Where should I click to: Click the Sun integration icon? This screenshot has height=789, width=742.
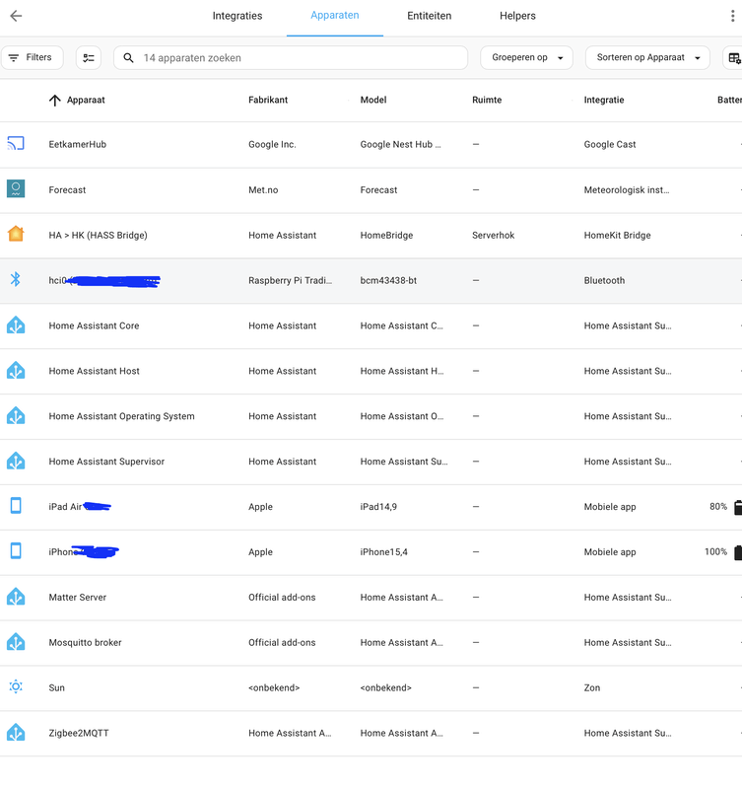16,686
